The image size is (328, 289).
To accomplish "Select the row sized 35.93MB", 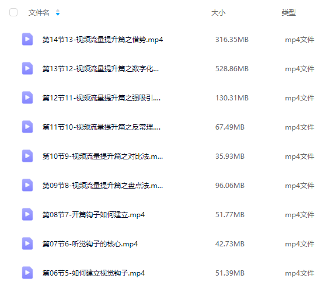I will pos(164,156).
